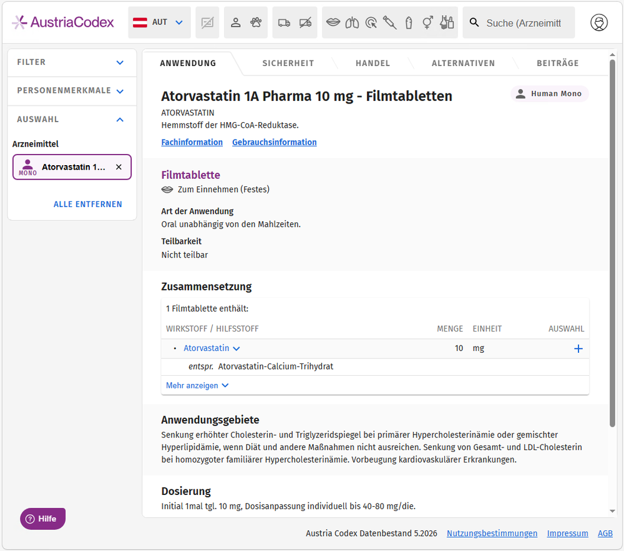This screenshot has height=551, width=624.
Task: Toggle the human medicines person filter
Action: pyautogui.click(x=236, y=22)
